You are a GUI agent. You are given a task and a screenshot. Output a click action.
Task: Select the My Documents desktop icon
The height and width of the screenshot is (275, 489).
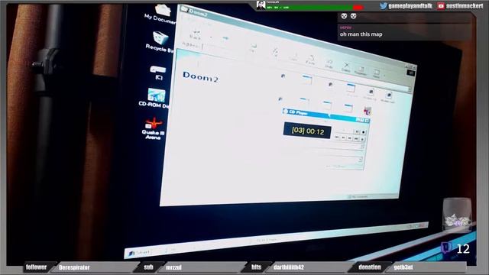(161, 14)
